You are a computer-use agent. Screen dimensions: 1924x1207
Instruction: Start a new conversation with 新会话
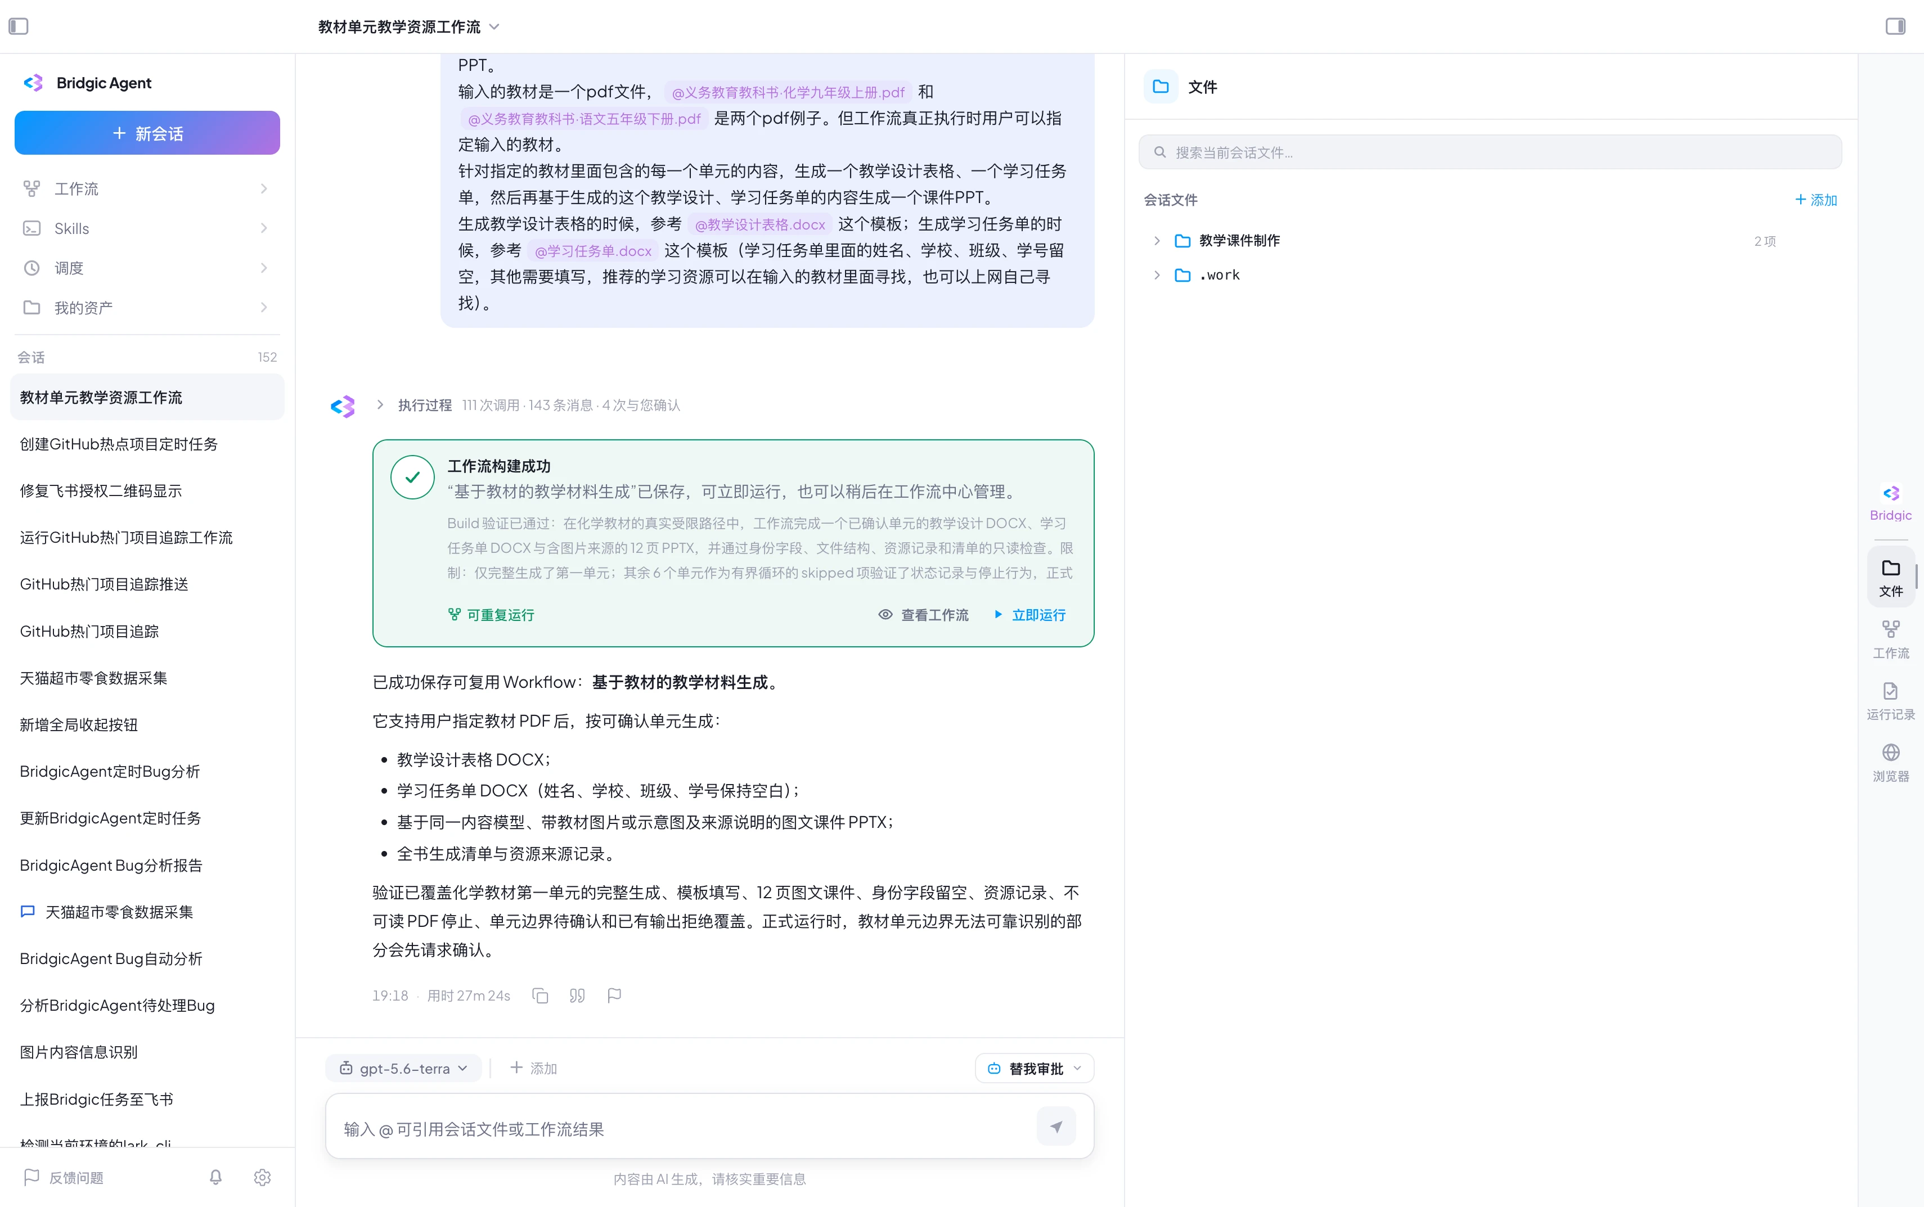point(147,133)
